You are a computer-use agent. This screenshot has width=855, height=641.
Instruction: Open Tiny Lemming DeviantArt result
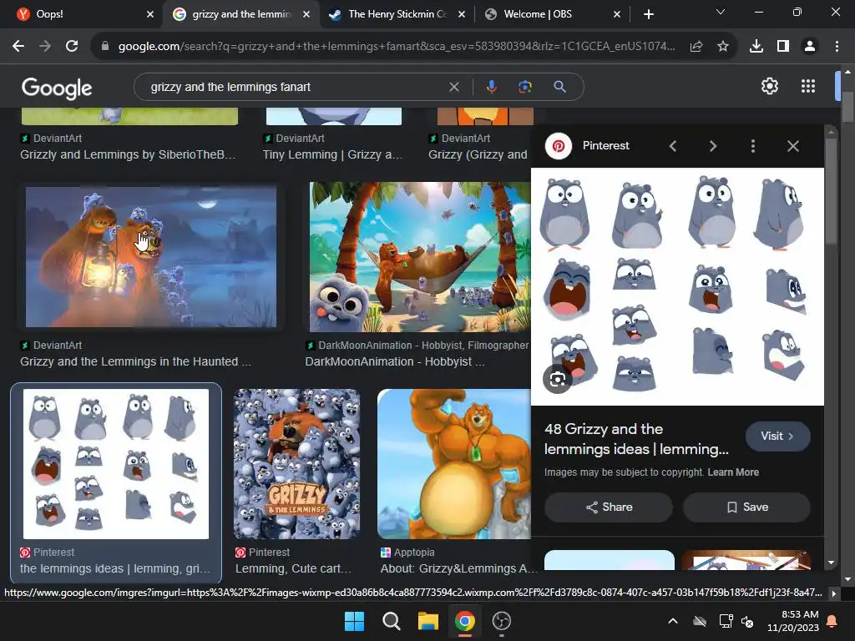coord(332,154)
